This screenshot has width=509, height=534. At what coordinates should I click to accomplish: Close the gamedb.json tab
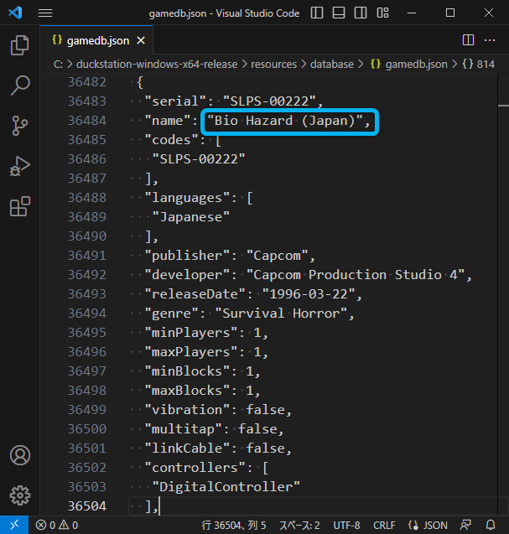coord(141,40)
